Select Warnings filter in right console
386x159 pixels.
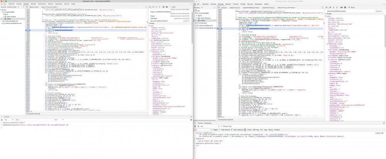pos(256,130)
